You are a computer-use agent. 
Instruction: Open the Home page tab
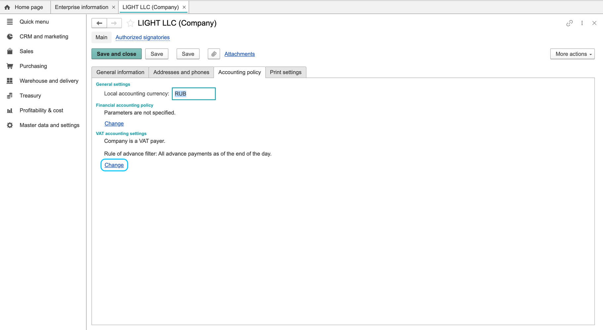(25, 7)
